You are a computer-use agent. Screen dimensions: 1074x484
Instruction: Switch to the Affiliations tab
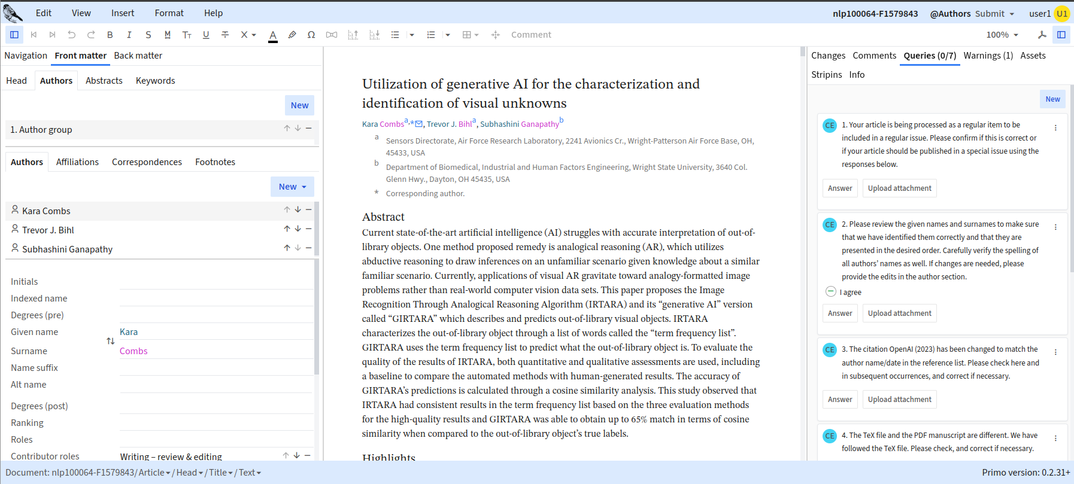coord(77,162)
